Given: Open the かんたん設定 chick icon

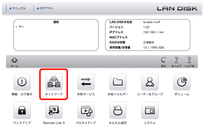Looking at the screenshot, I should [118, 110].
